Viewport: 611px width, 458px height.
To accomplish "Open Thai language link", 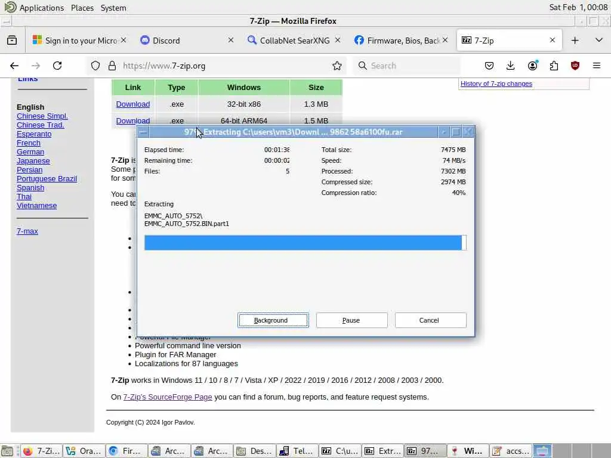I will click(x=24, y=197).
